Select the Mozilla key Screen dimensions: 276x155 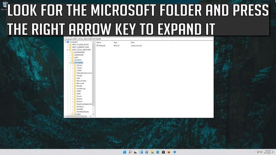79,86
